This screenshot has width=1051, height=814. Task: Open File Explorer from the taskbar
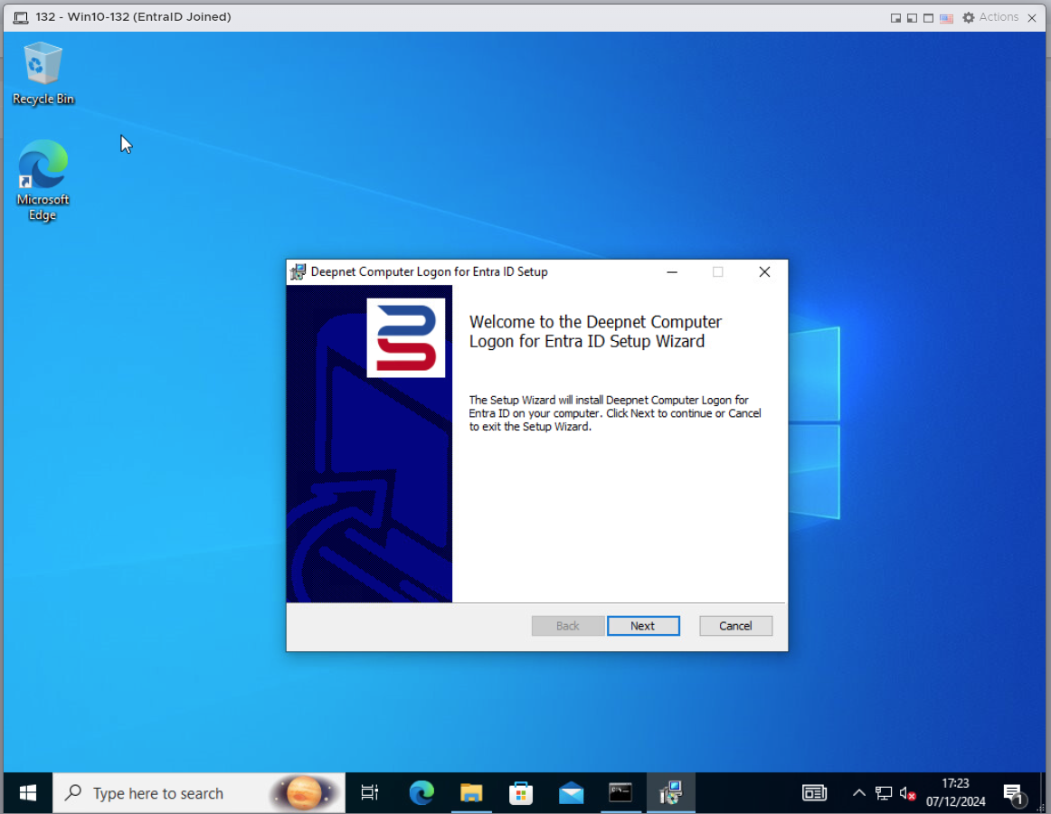[x=471, y=793]
